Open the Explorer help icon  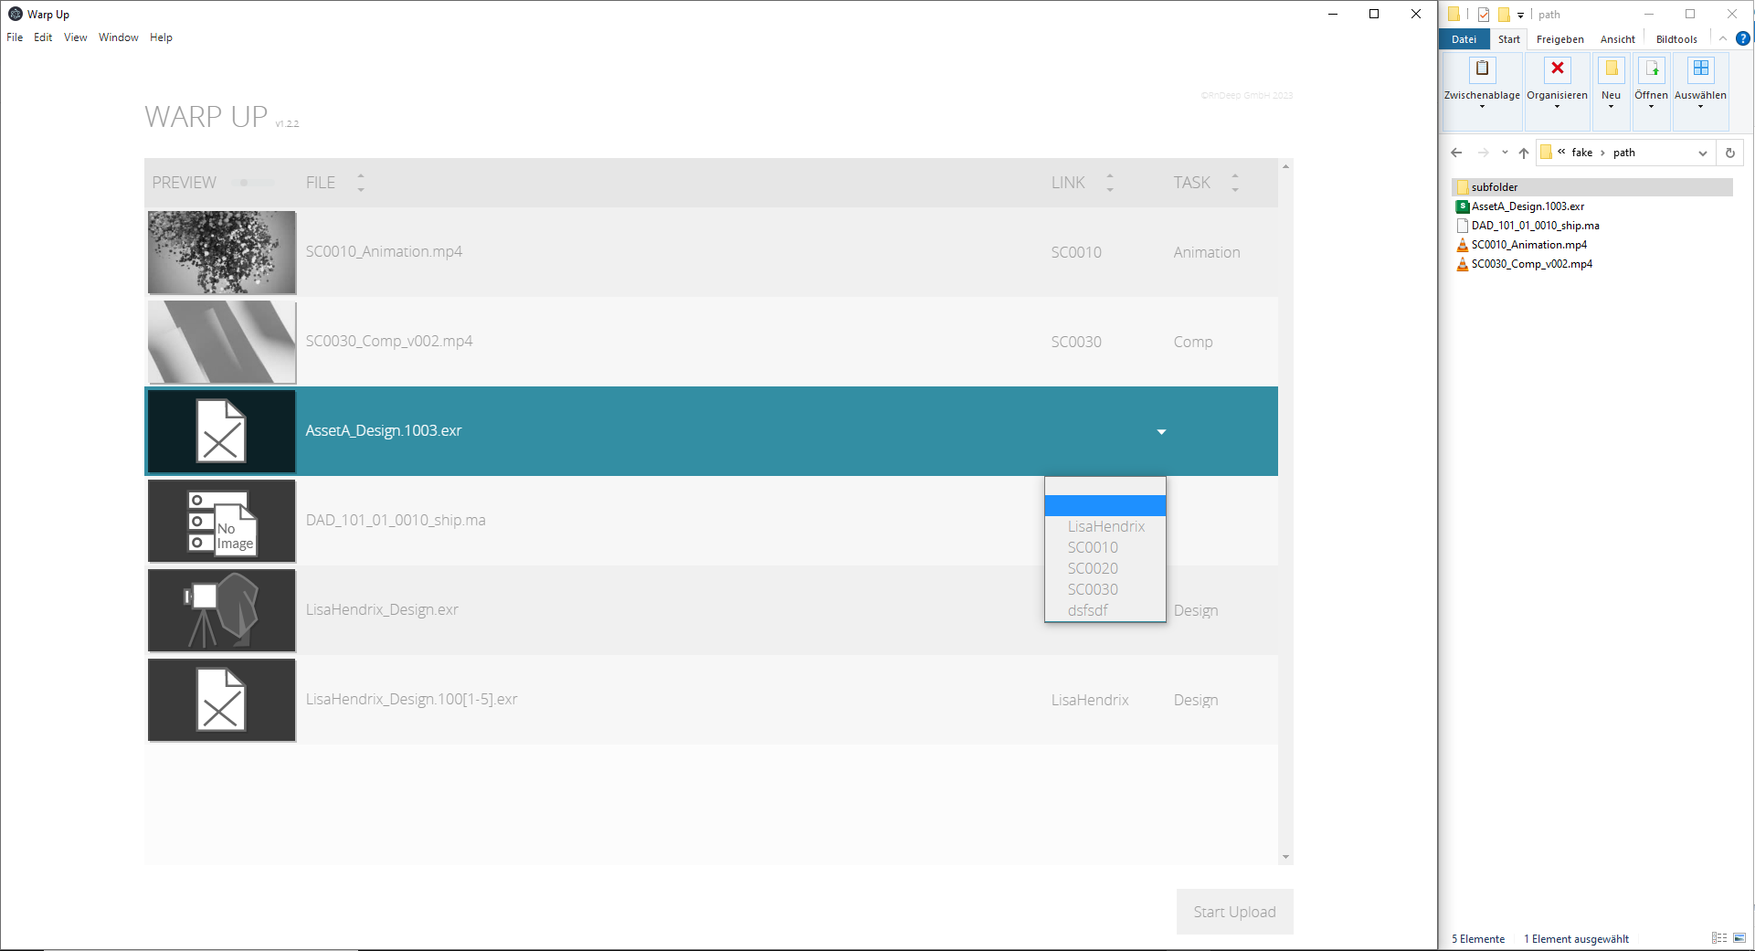pyautogui.click(x=1742, y=39)
